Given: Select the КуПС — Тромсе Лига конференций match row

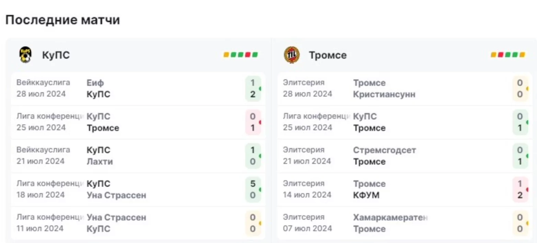Looking at the screenshot, I should point(137,122).
